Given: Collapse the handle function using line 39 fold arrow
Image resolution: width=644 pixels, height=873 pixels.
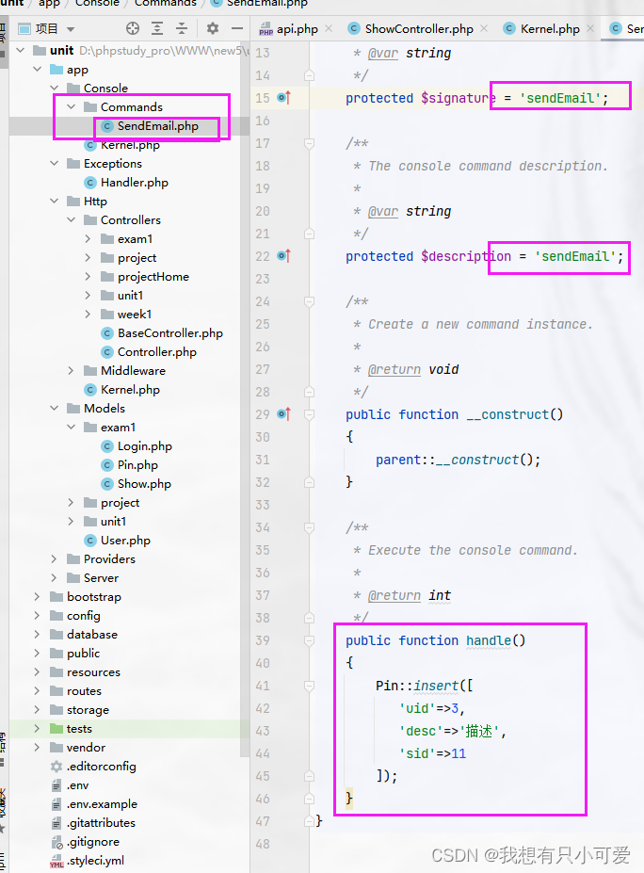Looking at the screenshot, I should coord(311,639).
